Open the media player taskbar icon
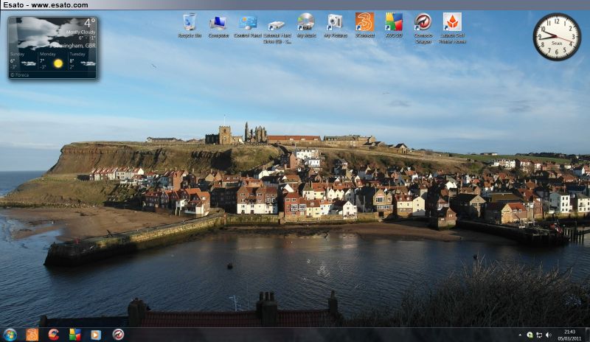Screen dimensions: 590x342 coord(96,335)
